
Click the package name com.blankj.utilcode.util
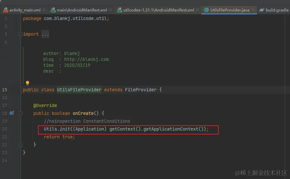75,19
